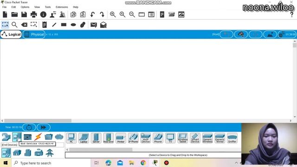Pick the PC device
Image resolution: width=297 pixels, height=167 pixels.
[x=71, y=138]
